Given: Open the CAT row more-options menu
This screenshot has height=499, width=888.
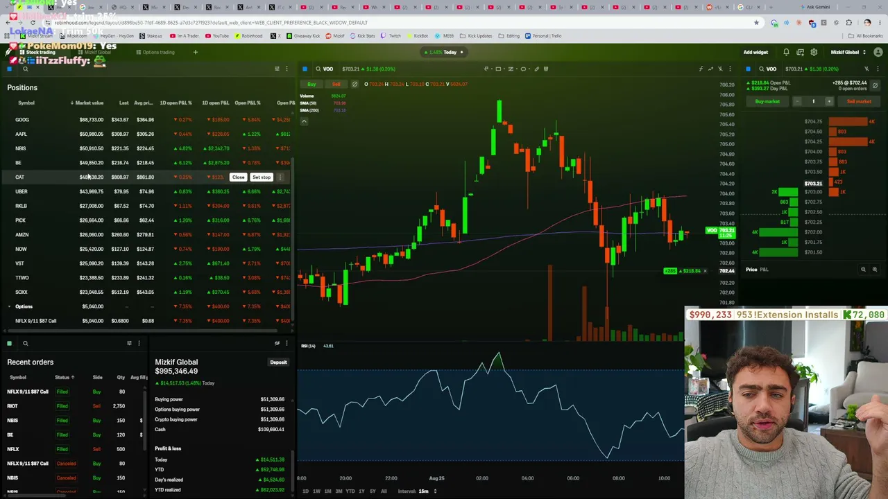Looking at the screenshot, I should click(x=280, y=177).
